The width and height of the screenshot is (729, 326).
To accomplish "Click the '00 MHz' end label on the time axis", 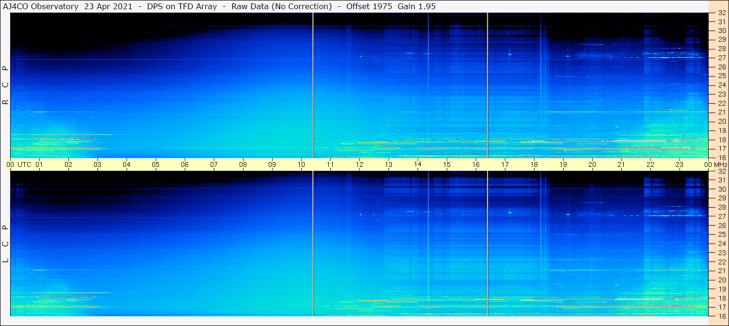I will (x=715, y=164).
